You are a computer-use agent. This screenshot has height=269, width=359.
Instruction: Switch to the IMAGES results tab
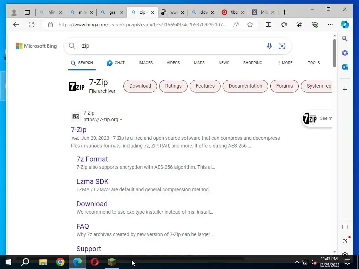pos(145,63)
